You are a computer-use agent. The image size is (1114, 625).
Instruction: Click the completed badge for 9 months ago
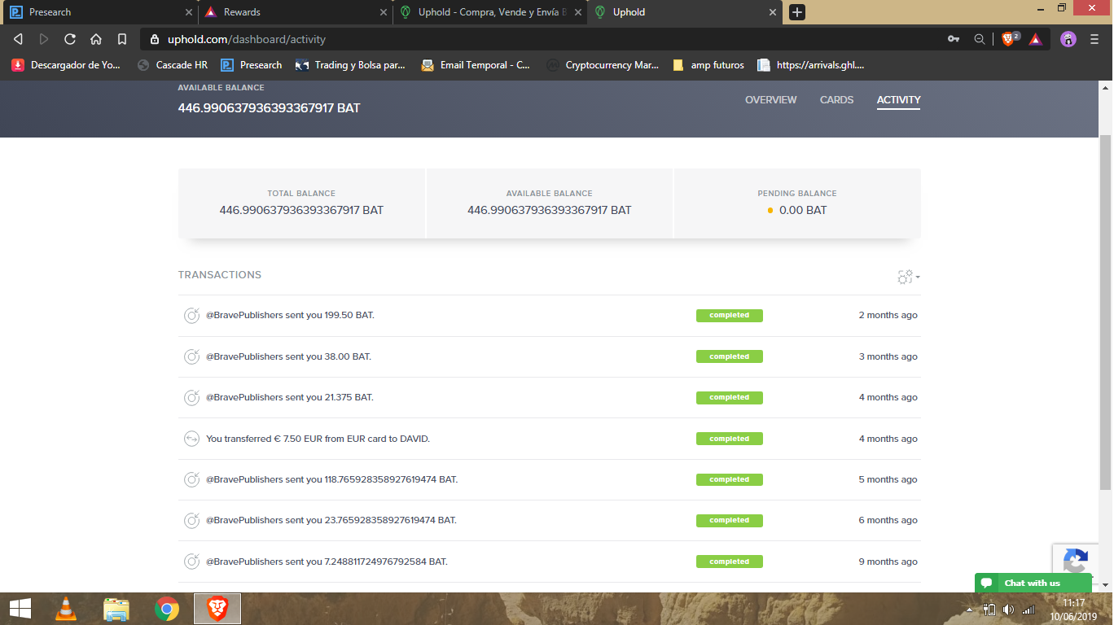[x=729, y=562]
